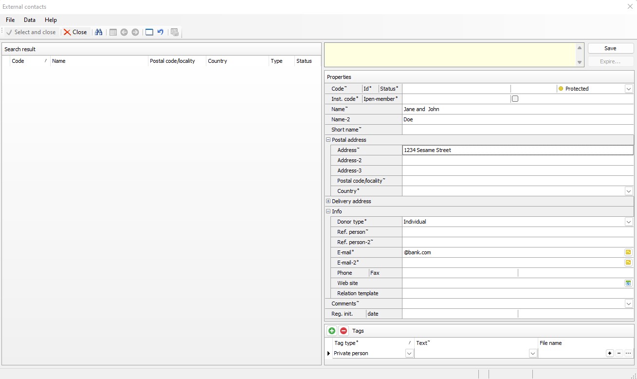637x379 pixels.
Task: Open the Data menu
Action: coord(30,20)
